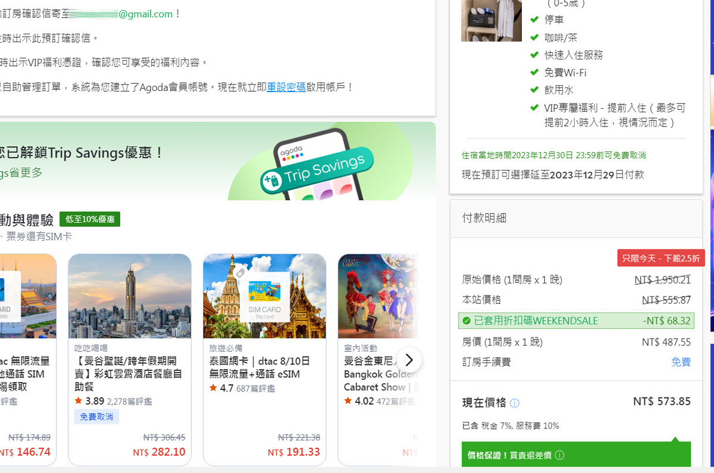Viewport: 714px width, 473px height.
Task: Select the 現在價格 NT$ 573.85 total
Action: [x=662, y=402]
